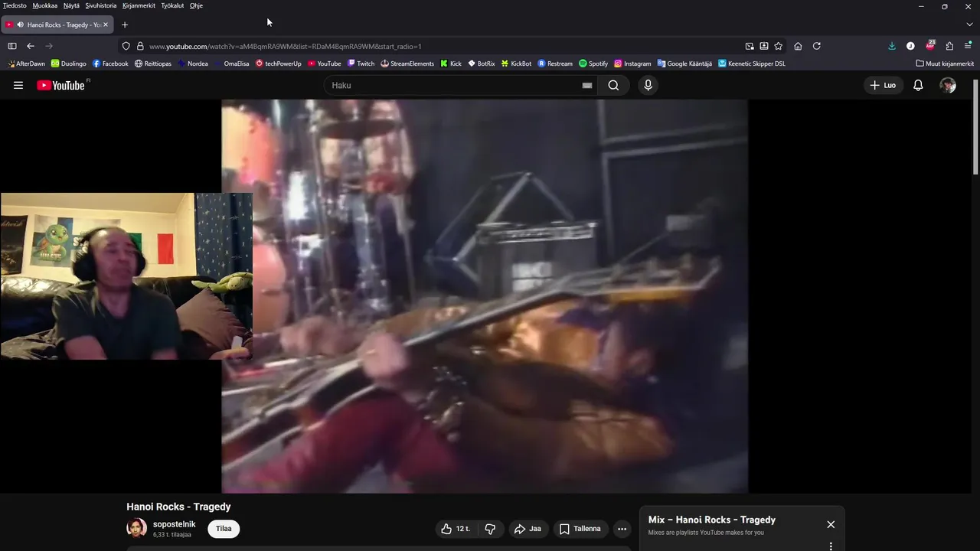This screenshot has height=551, width=980.
Task: Open the extensions puzzle icon
Action: coord(949,46)
